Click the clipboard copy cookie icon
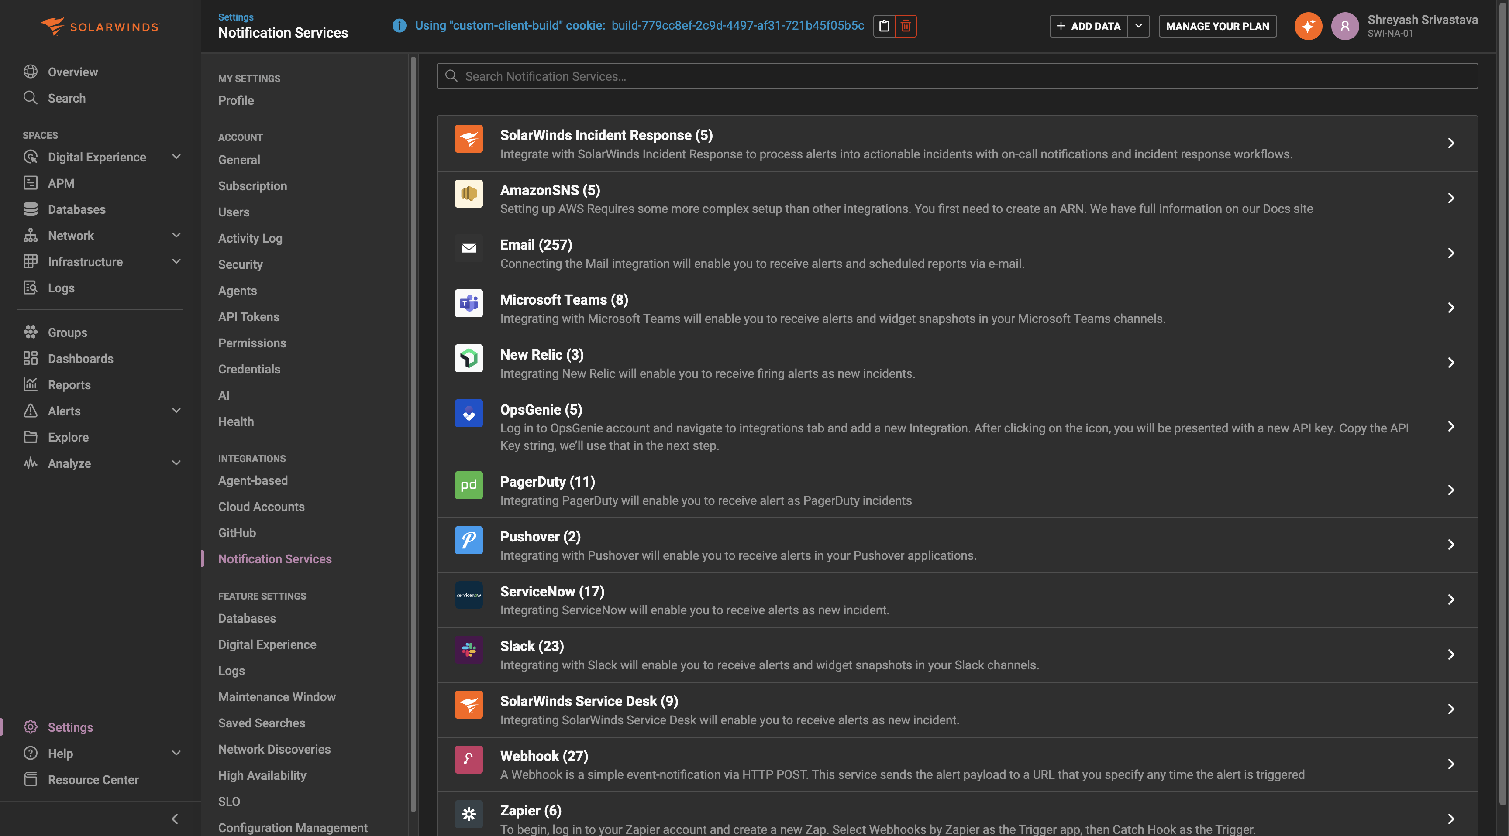 coord(884,26)
